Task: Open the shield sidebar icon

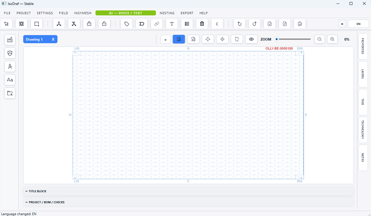Action: (x=10, y=53)
